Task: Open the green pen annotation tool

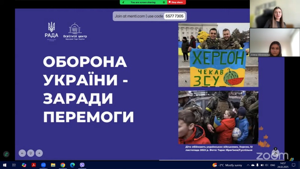Action: pos(6,154)
